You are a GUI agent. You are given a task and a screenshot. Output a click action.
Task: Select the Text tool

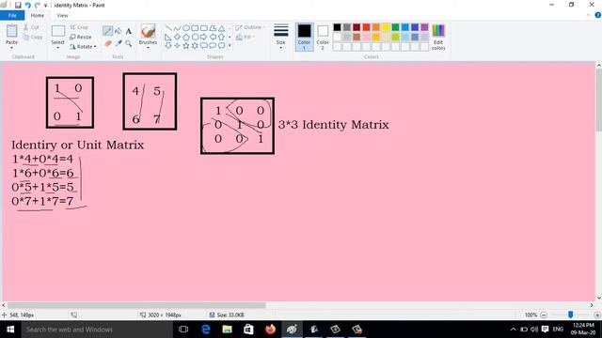pyautogui.click(x=129, y=31)
